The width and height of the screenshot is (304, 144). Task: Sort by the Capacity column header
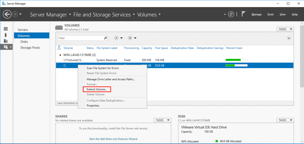147,48
